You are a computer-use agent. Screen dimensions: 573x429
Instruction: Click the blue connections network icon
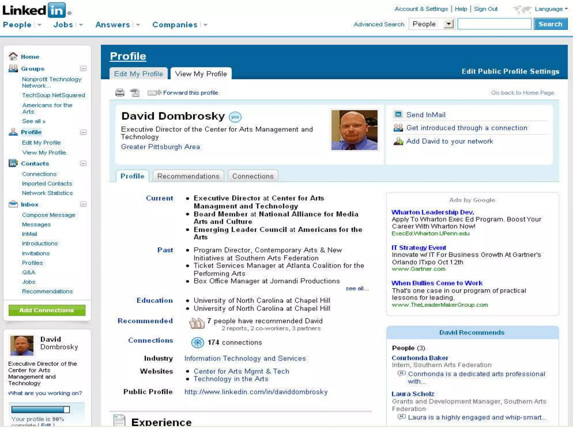(198, 342)
